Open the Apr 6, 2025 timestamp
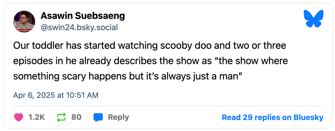 [56, 95]
